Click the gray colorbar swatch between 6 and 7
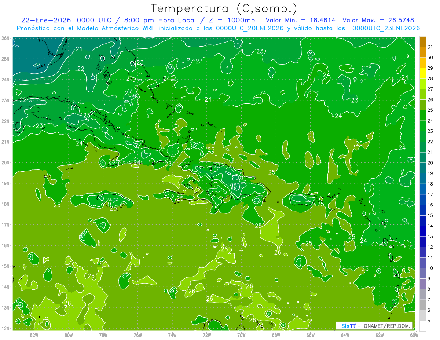 423,305
